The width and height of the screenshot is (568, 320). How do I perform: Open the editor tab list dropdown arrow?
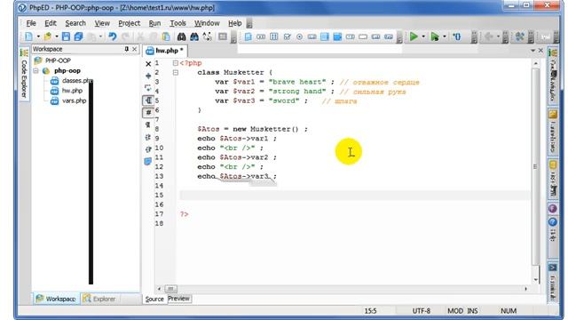coord(532,51)
